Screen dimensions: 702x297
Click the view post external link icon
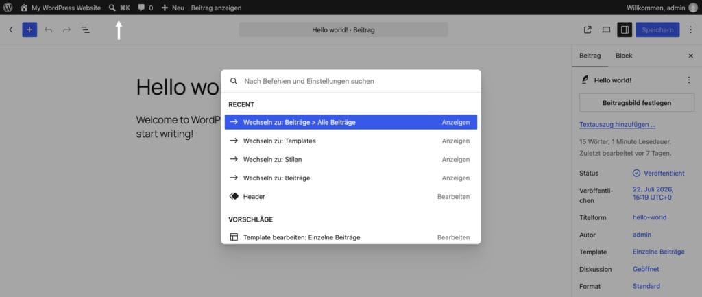click(x=588, y=30)
